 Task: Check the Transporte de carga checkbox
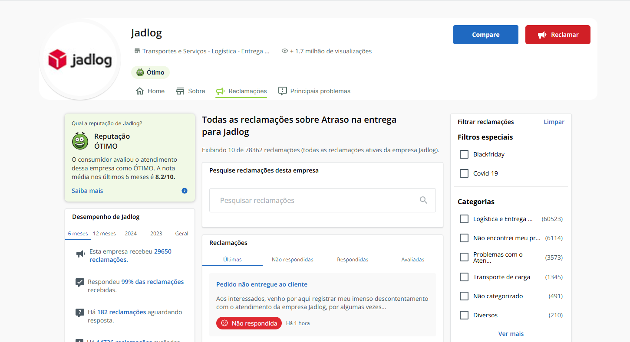(464, 277)
